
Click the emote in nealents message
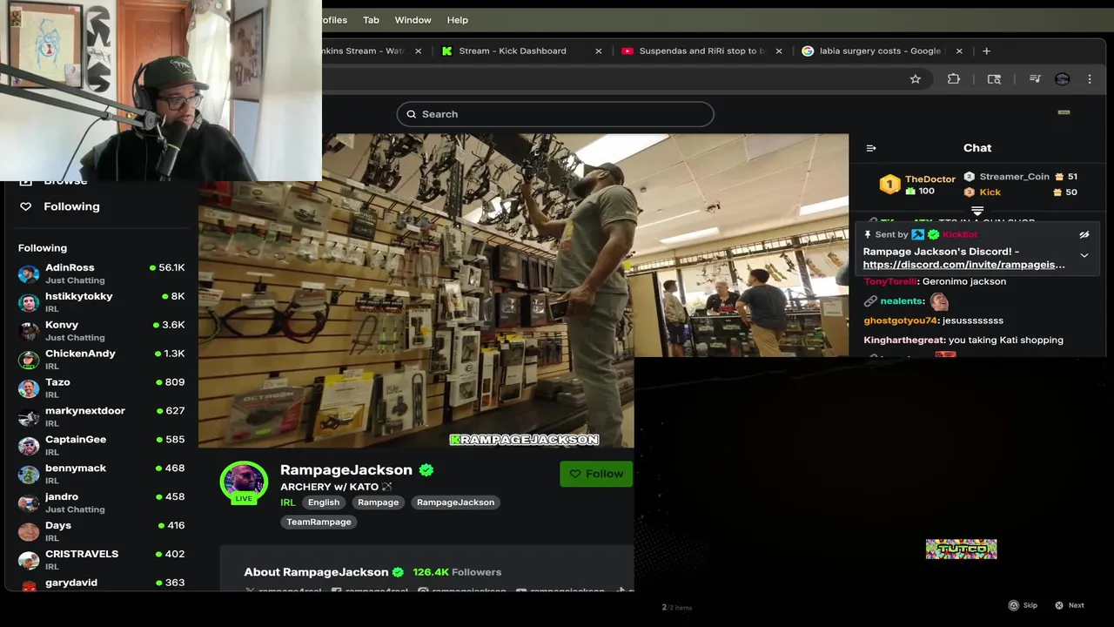pyautogui.click(x=939, y=301)
